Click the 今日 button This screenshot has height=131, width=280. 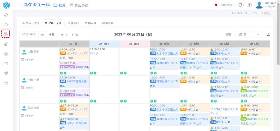point(52,35)
